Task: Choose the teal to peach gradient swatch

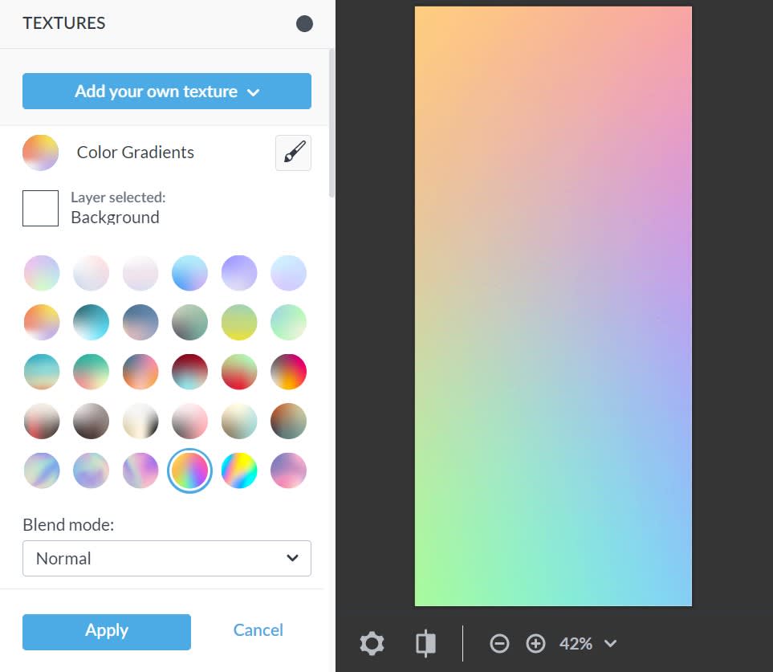Action: pos(42,371)
